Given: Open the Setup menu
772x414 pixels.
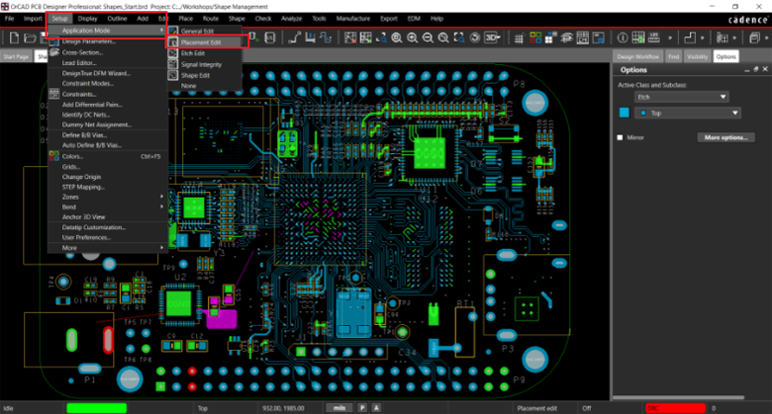Looking at the screenshot, I should [x=59, y=19].
